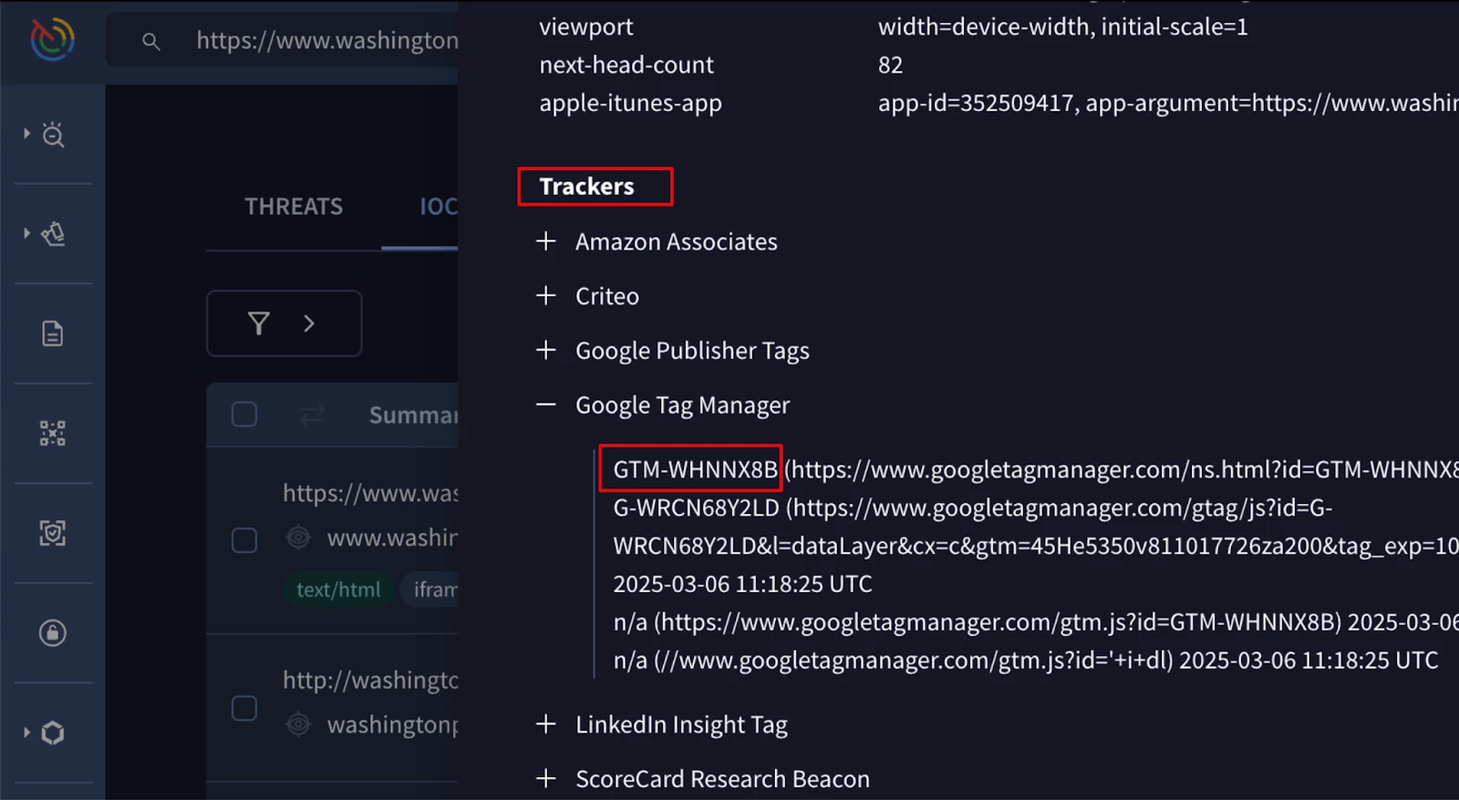1459x800 pixels.
Task: Switch to the IOC tab
Action: click(439, 207)
